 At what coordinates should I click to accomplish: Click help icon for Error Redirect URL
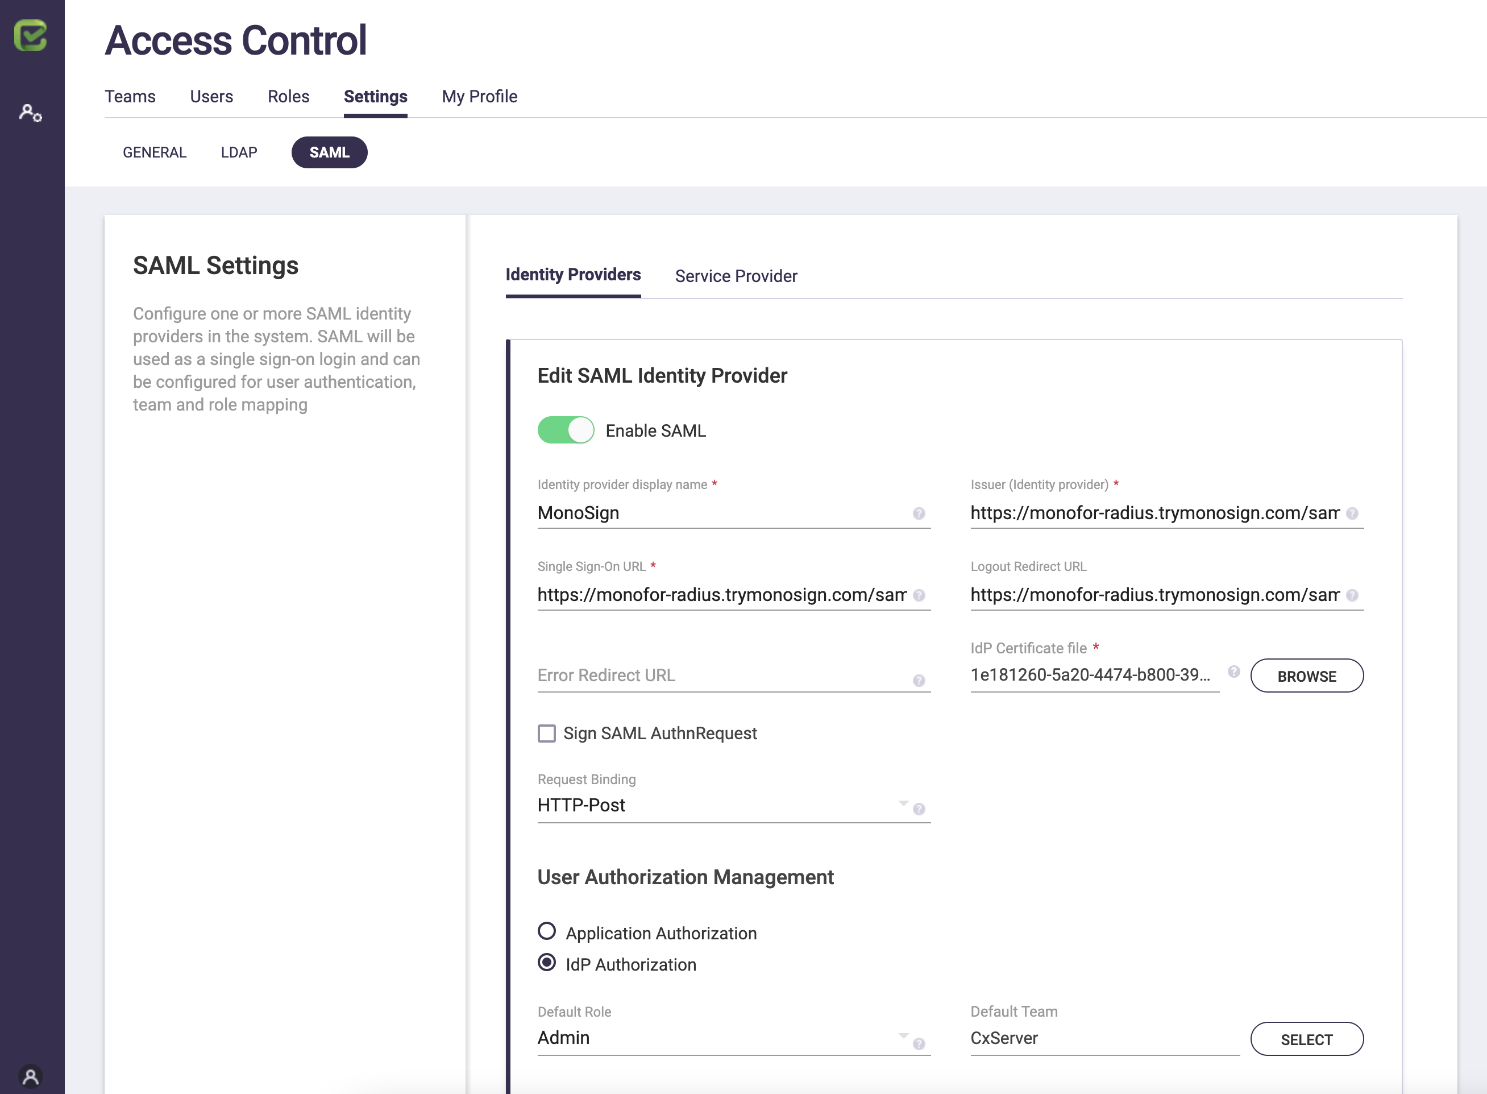(918, 681)
